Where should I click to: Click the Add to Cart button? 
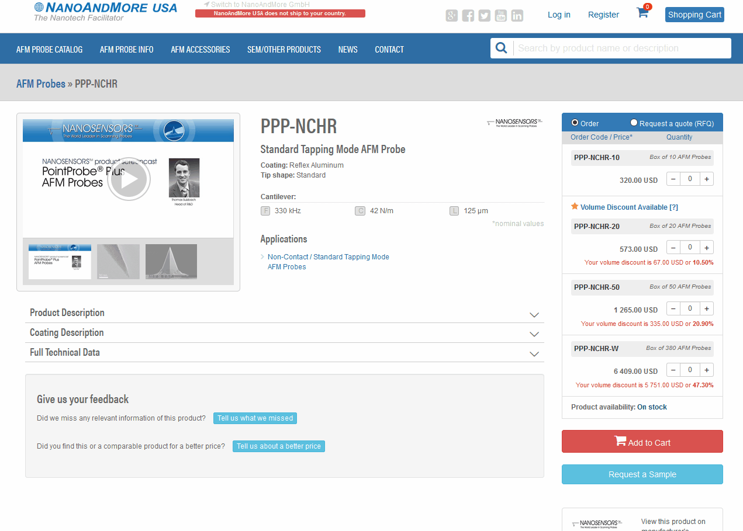coord(642,442)
